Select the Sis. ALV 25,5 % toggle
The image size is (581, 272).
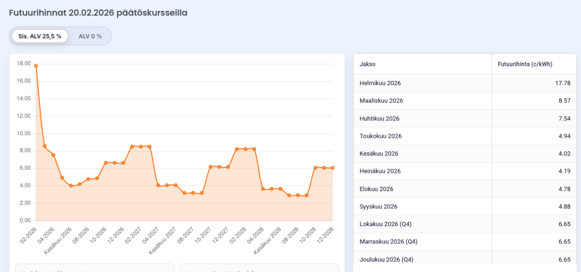(x=40, y=36)
